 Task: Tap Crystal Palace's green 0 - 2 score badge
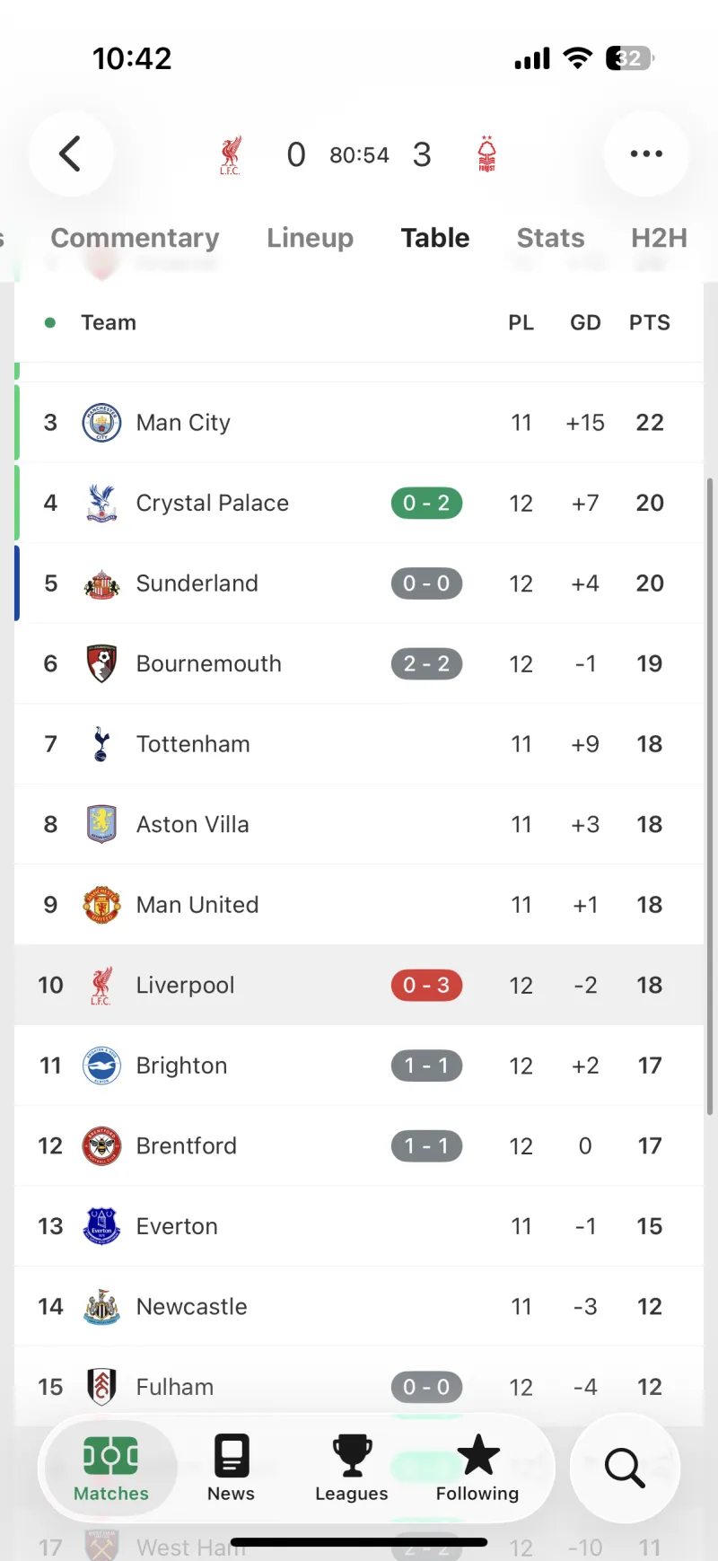coord(426,504)
